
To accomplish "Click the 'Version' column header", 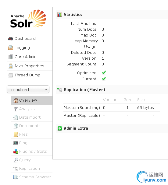I will pos(110,100).
